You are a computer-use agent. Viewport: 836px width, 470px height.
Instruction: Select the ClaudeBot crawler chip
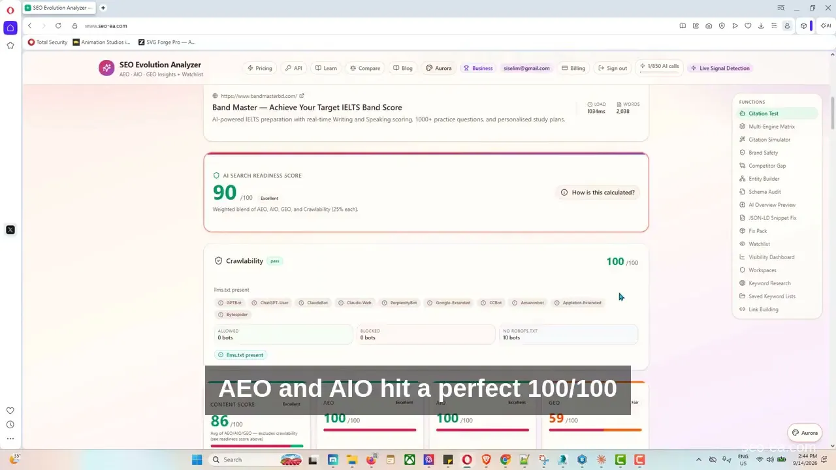tap(313, 303)
